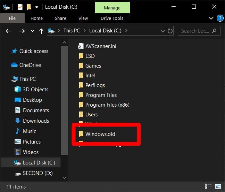Open the Drive Tools tab
This screenshot has width=225, height=192.
pyautogui.click(x=112, y=18)
